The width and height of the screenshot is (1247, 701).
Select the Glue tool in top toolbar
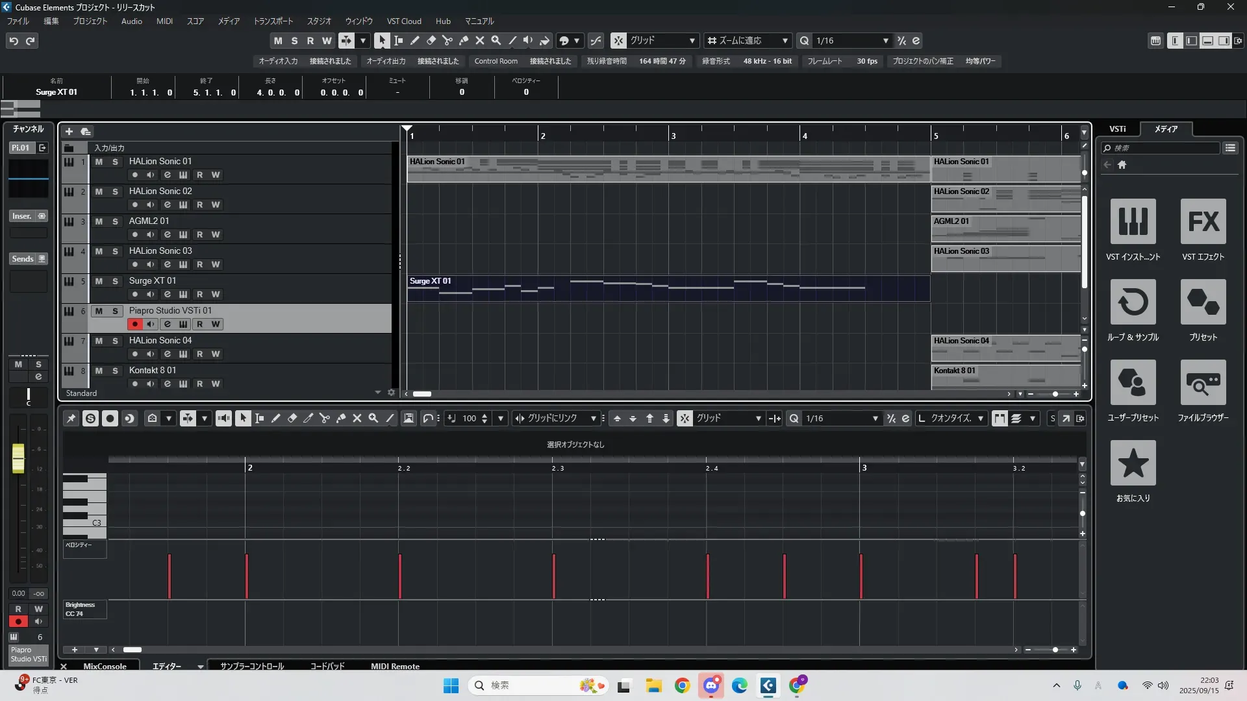coord(463,40)
